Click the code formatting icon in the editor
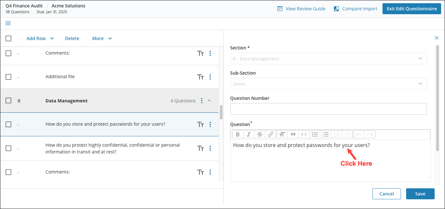The width and height of the screenshot is (445, 209). [304, 134]
